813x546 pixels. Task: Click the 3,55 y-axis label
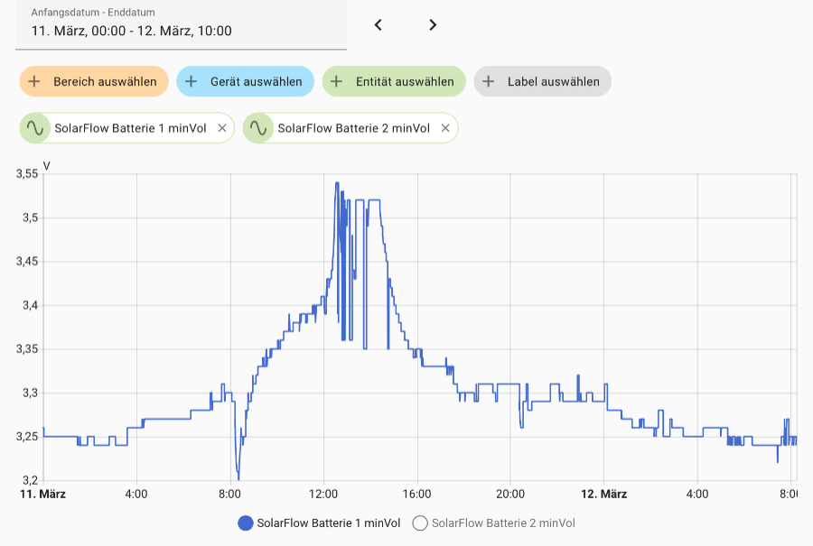point(27,174)
